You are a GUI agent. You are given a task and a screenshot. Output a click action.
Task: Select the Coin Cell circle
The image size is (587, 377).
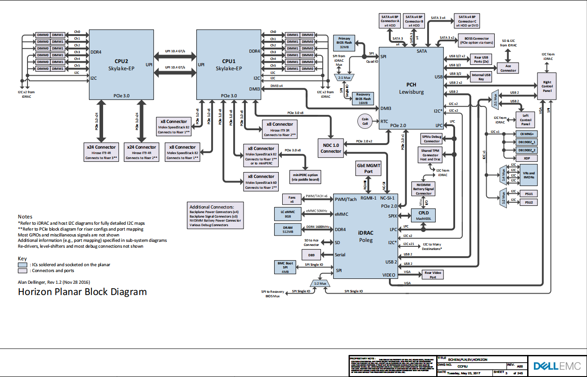365,121
